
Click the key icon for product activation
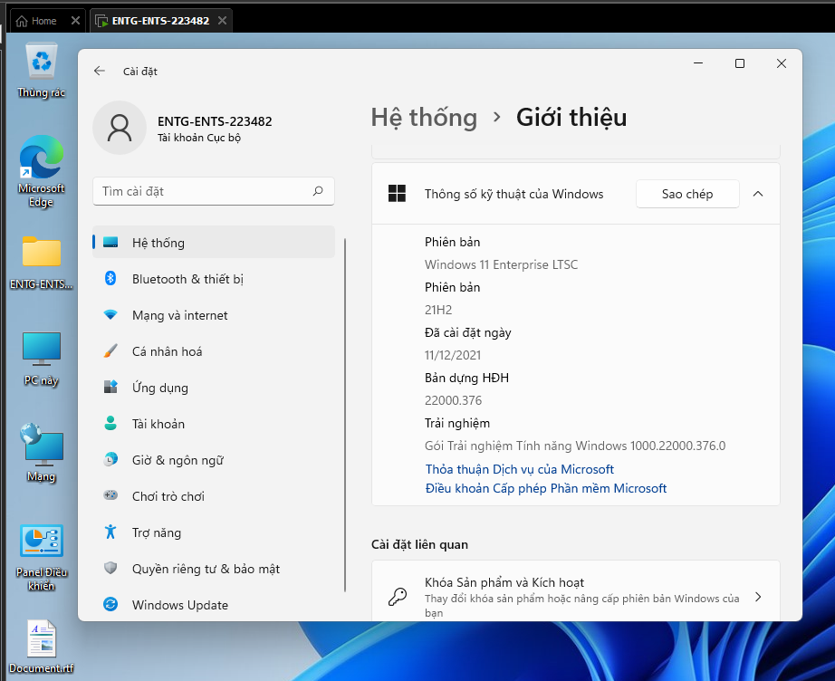398,597
